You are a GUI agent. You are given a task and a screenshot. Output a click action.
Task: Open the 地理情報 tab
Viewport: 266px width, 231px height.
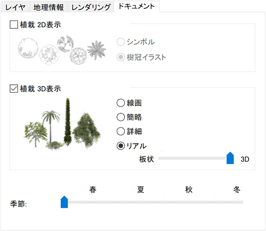click(48, 7)
